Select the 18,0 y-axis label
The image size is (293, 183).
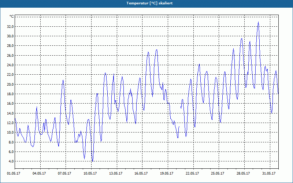10,94
